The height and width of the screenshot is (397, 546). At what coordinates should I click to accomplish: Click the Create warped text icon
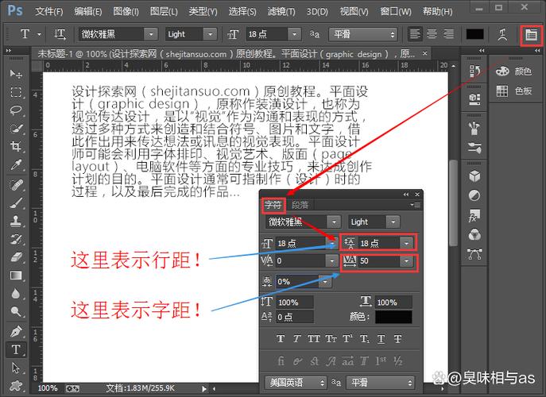click(502, 34)
